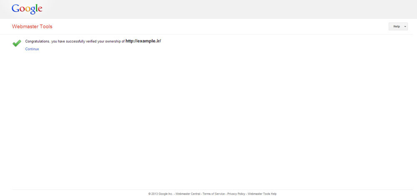Image resolution: width=417 pixels, height=196 pixels.
Task: Click the Google logo in the header
Action: (x=27, y=9)
